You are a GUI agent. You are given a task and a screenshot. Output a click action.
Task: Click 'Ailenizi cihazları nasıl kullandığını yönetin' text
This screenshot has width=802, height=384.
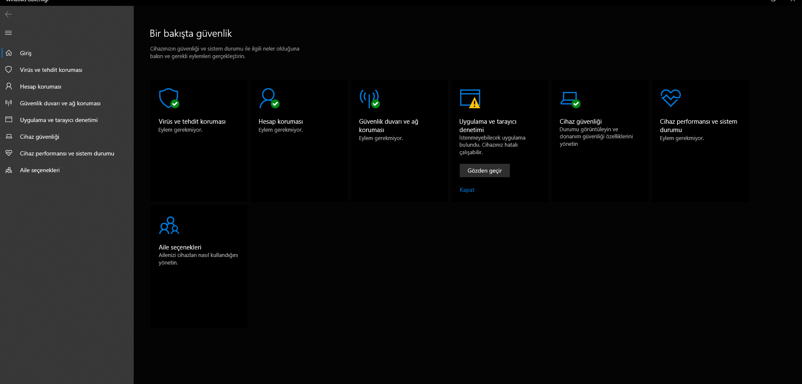pyautogui.click(x=198, y=259)
